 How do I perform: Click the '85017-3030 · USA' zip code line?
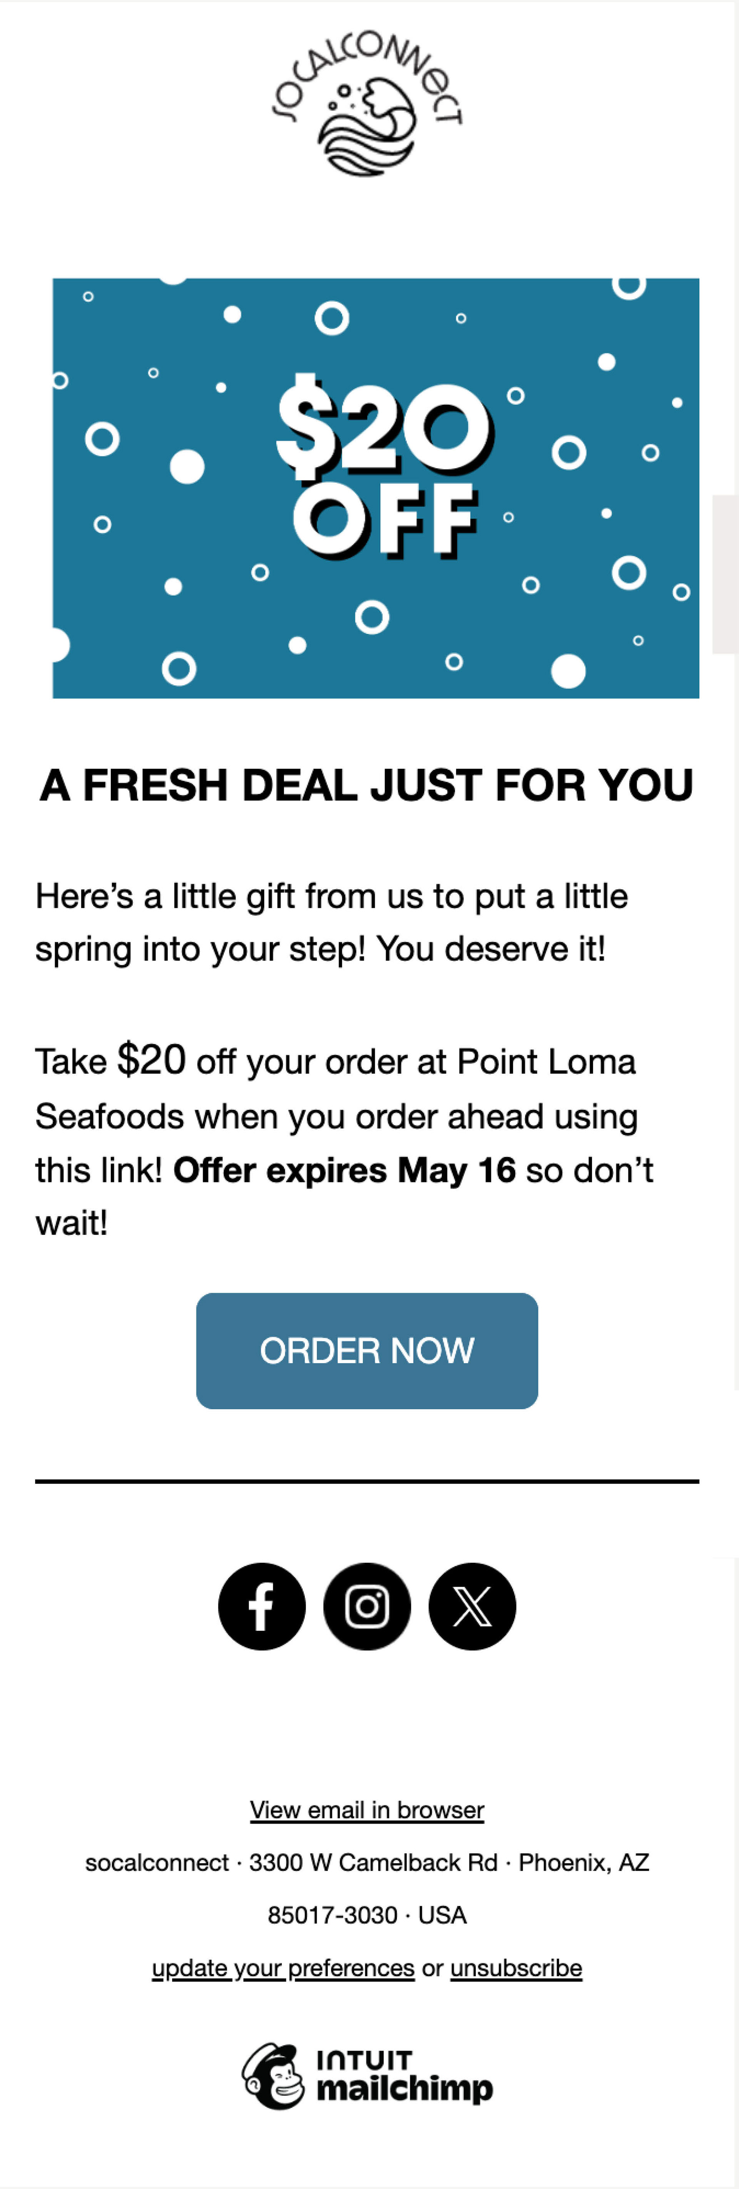pos(367,1915)
